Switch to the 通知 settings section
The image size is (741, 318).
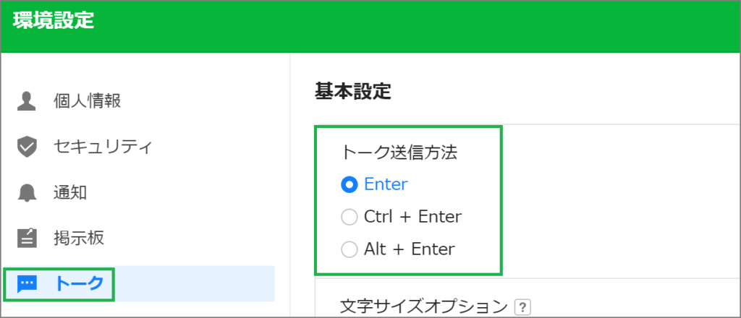click(x=70, y=193)
